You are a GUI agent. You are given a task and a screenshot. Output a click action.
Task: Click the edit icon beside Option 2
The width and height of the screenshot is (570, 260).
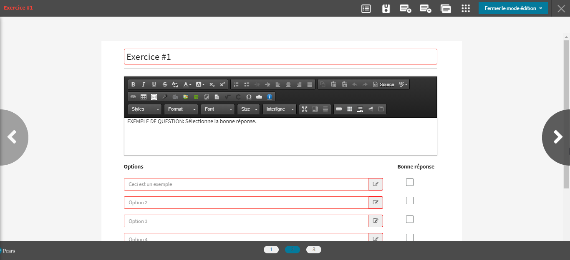(376, 203)
